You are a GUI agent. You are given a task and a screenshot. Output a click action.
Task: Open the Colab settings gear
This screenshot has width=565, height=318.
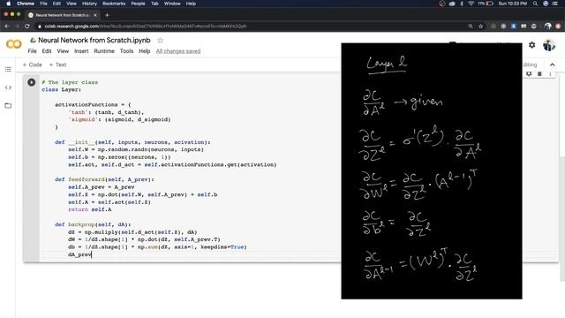pos(531,45)
